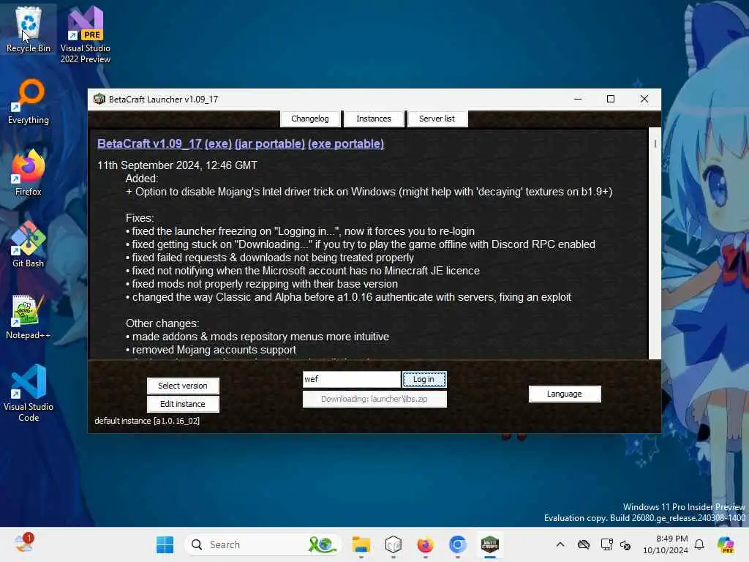Viewport: 749px width, 562px height.
Task: Open the (exe portable) download link
Action: [x=346, y=144]
